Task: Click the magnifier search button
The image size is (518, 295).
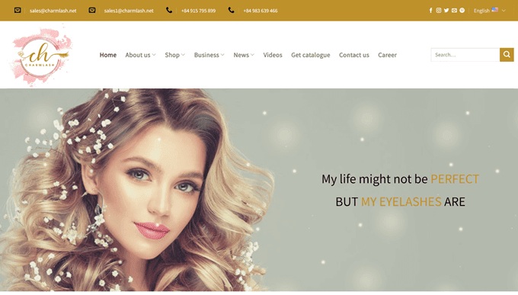Action: (x=507, y=55)
